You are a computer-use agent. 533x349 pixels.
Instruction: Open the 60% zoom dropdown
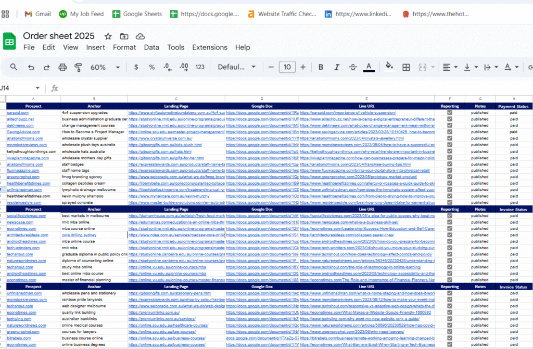(x=105, y=67)
